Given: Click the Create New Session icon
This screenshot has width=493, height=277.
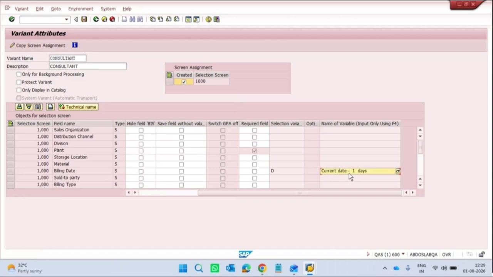Looking at the screenshot, I should click(188, 19).
